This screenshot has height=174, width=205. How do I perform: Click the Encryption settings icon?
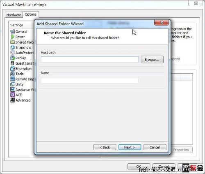point(13,68)
